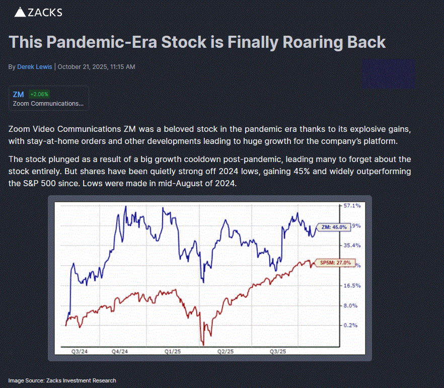Click the Image Source caption text
444x388 pixels.
click(x=62, y=380)
